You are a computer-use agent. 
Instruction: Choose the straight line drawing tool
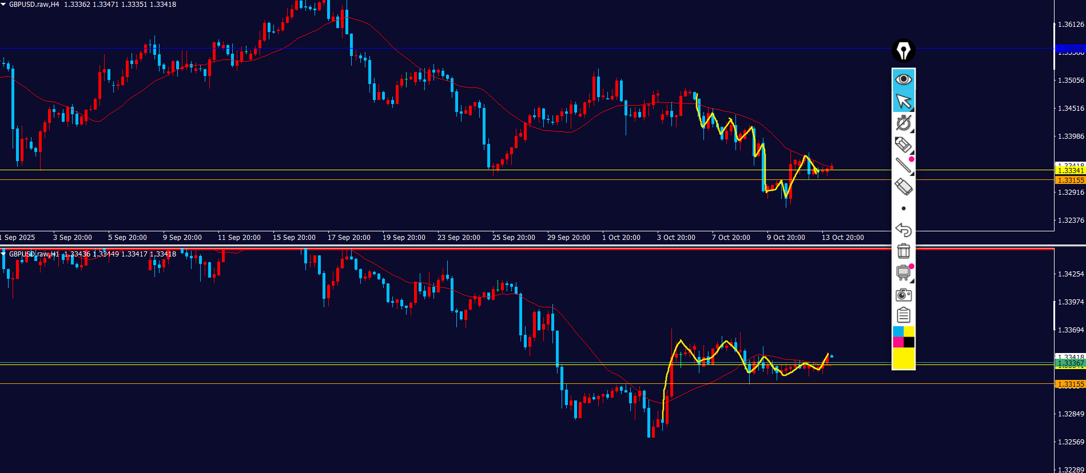(x=903, y=166)
